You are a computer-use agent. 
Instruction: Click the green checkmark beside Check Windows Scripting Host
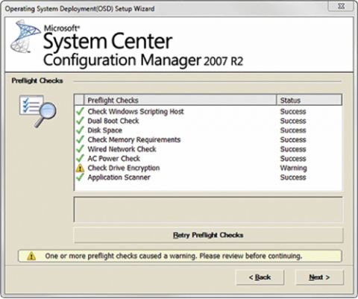(x=80, y=111)
